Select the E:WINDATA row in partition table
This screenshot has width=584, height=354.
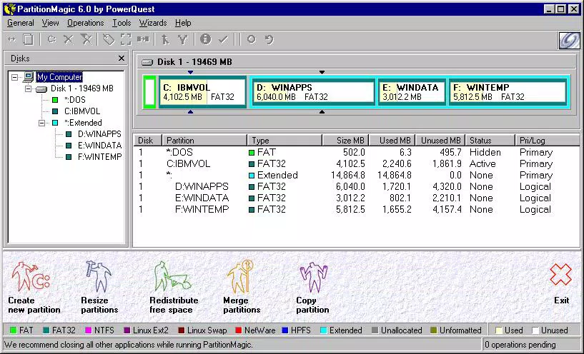point(356,198)
